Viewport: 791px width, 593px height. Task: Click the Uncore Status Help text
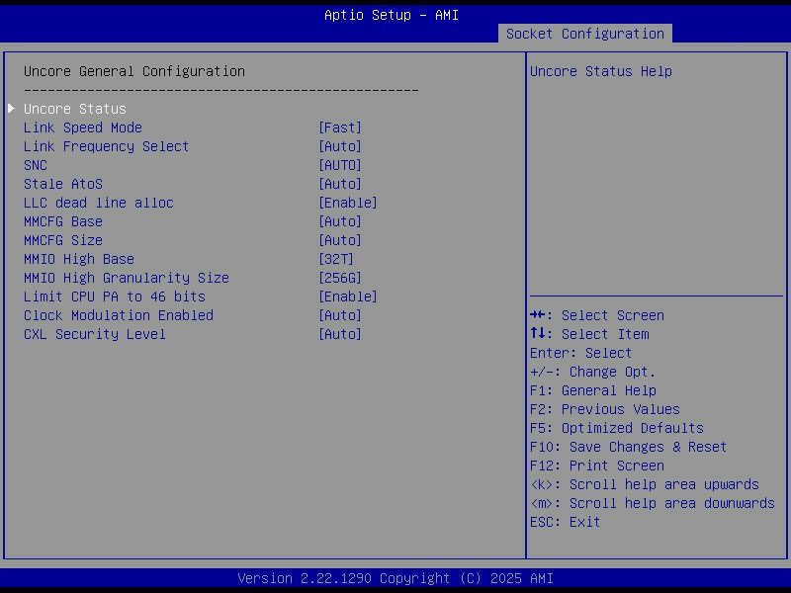(601, 71)
